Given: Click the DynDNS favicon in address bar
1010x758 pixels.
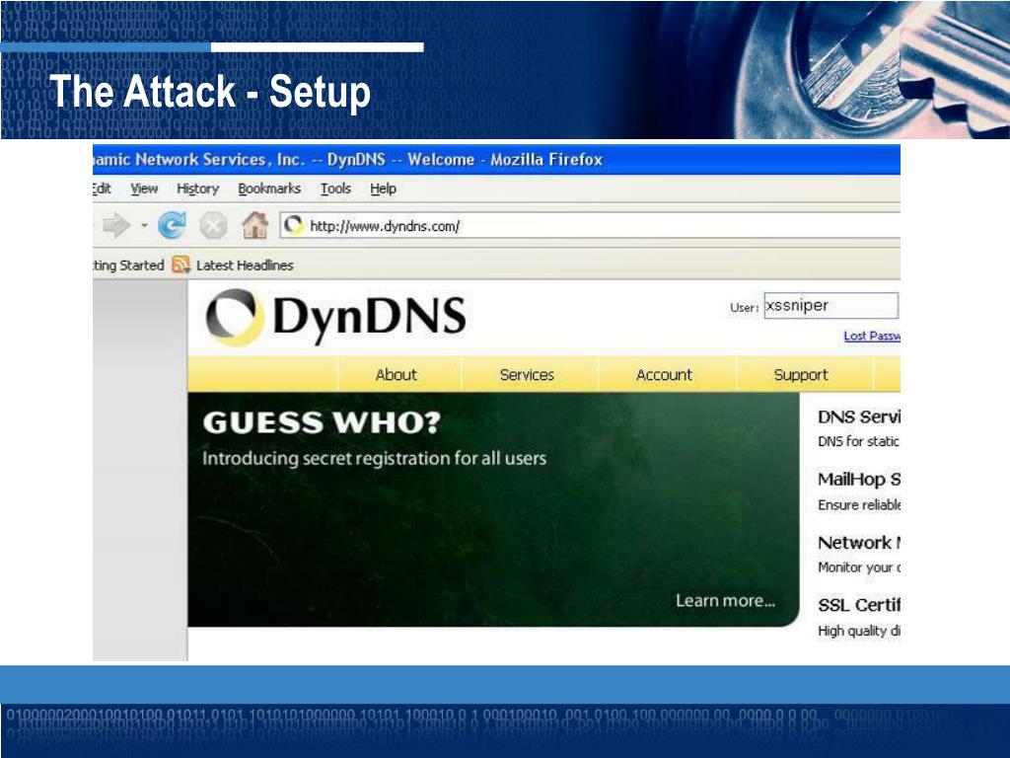Looking at the screenshot, I should tap(294, 226).
